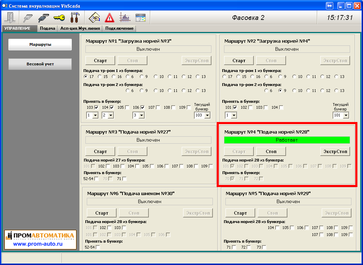363x265 pixels.
Task: Open the Подключение tab
Action: (119, 28)
